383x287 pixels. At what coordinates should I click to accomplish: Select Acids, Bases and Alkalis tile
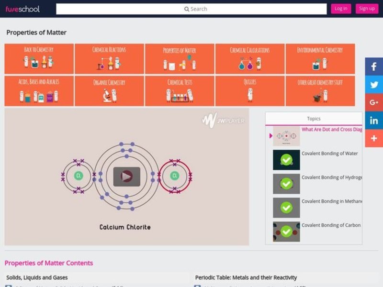coord(39,91)
